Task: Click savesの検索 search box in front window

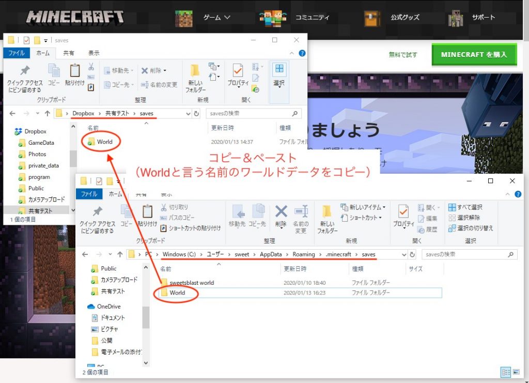Action: coord(469,254)
